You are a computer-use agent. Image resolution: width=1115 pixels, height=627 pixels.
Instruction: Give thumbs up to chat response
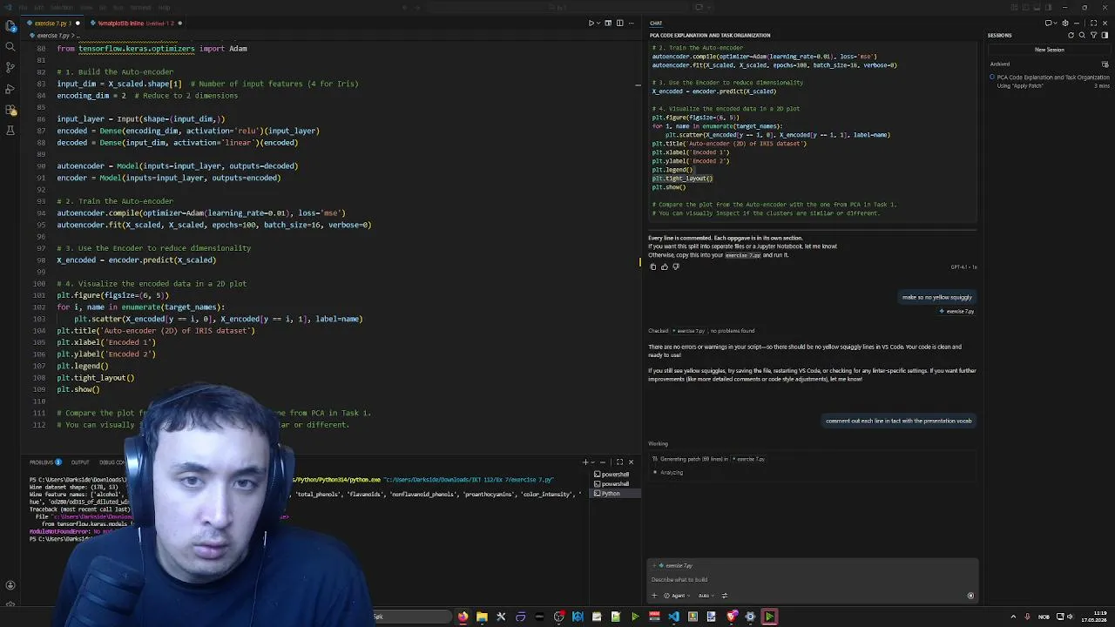(665, 266)
